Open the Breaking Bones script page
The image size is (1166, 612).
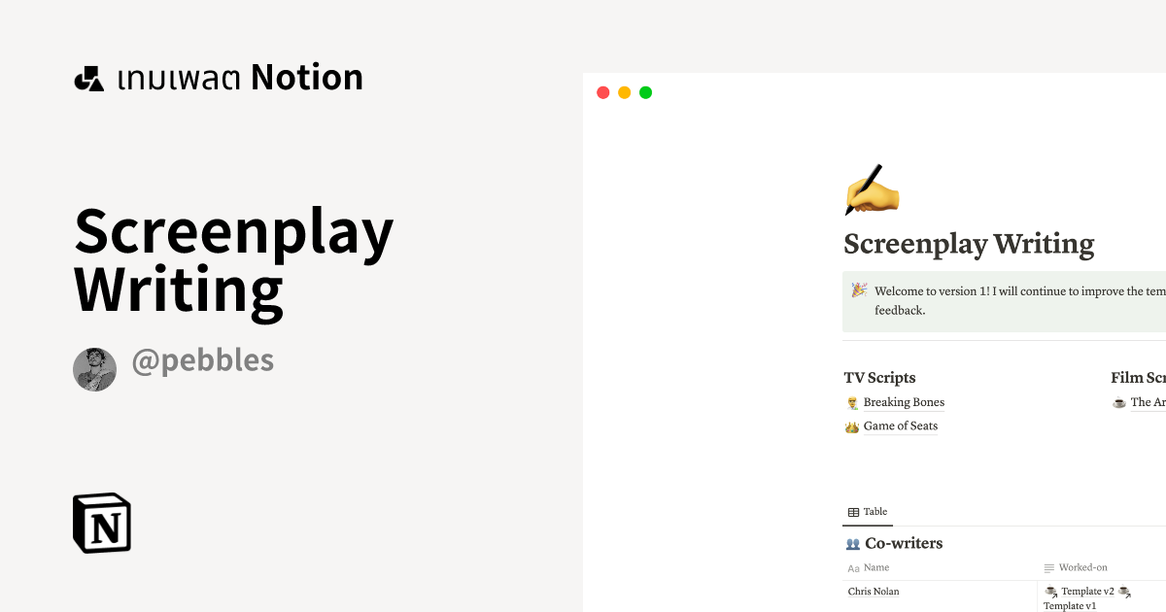click(x=904, y=401)
